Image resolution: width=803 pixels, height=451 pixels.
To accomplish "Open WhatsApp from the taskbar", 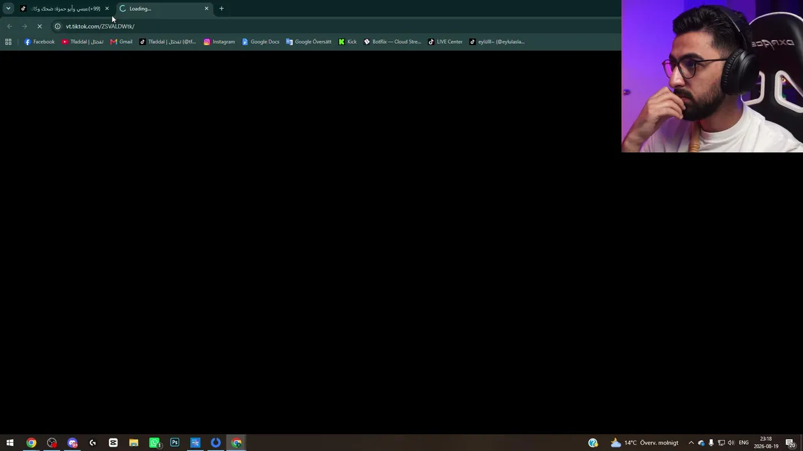I will click(x=154, y=443).
